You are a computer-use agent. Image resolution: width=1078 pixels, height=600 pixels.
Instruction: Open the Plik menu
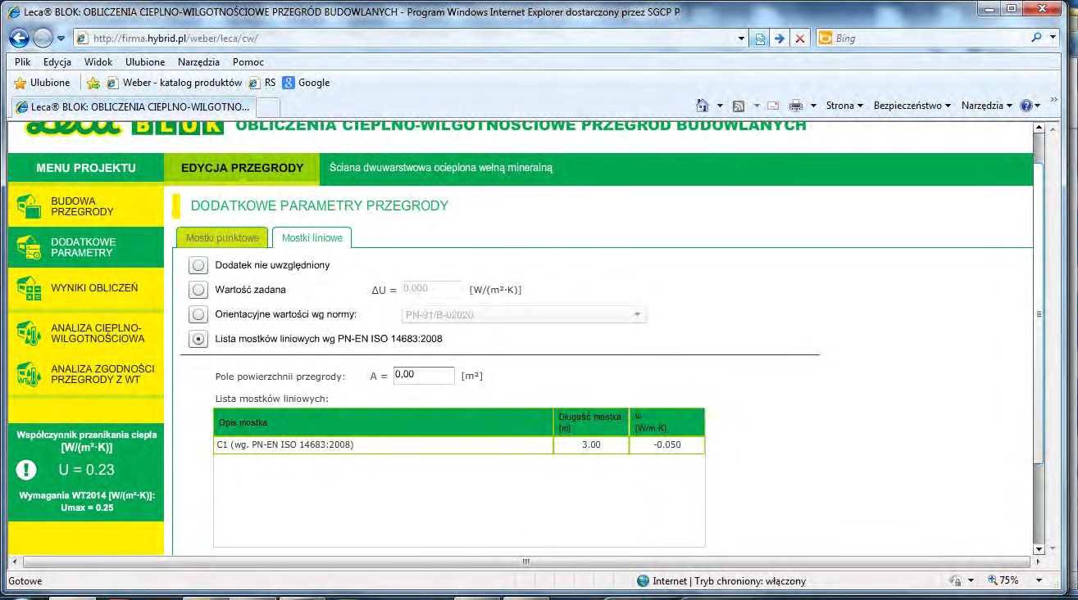click(x=23, y=62)
